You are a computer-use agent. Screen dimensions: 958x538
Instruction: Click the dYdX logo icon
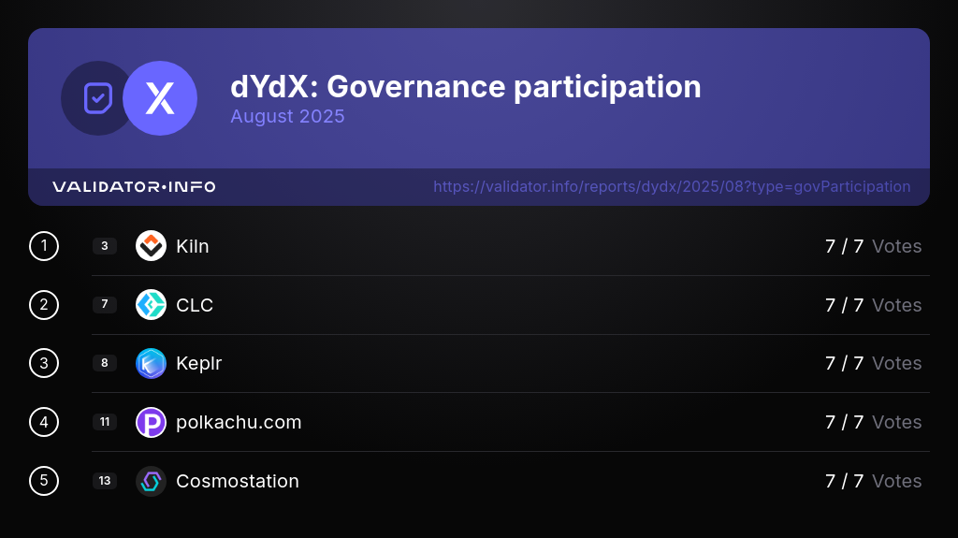[x=160, y=98]
